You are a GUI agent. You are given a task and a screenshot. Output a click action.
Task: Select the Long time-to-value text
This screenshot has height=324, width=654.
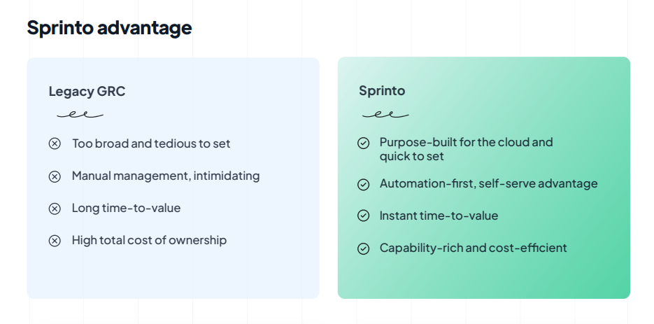(126, 208)
